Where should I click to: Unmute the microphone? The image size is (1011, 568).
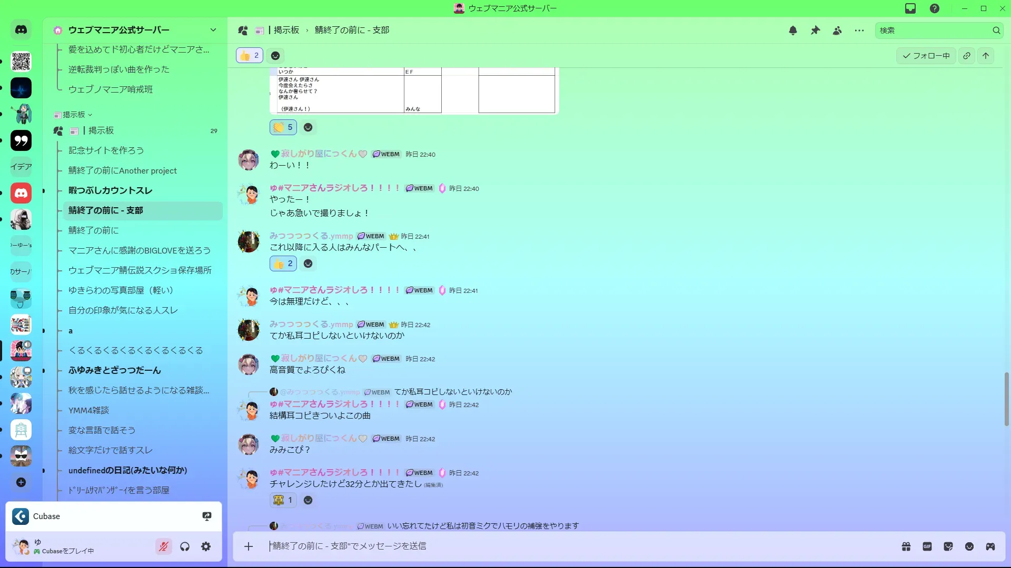pos(164,546)
